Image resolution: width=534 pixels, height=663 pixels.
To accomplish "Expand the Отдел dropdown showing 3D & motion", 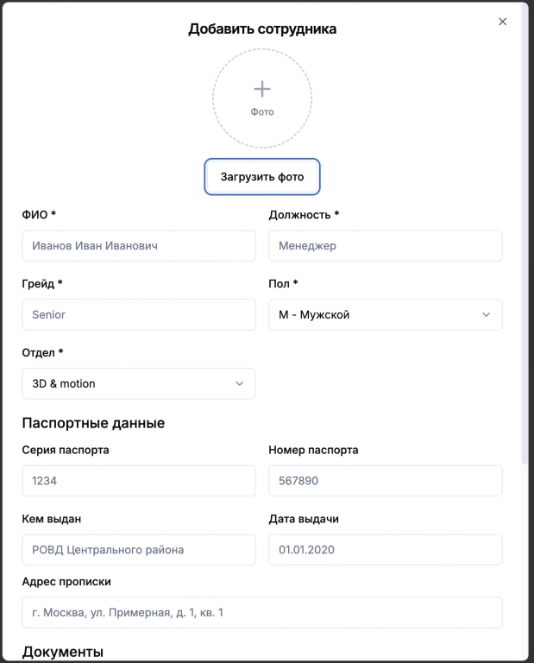I will (x=139, y=384).
